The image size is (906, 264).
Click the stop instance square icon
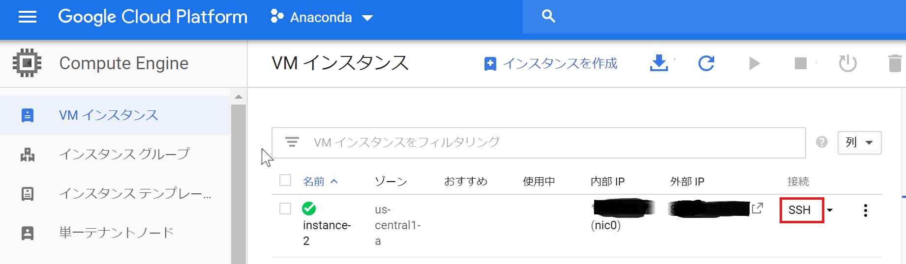(800, 63)
